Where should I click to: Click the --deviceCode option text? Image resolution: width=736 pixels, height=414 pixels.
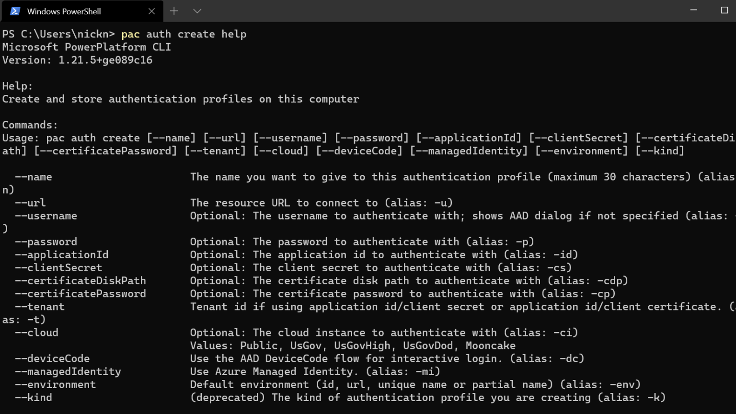pyautogui.click(x=53, y=358)
